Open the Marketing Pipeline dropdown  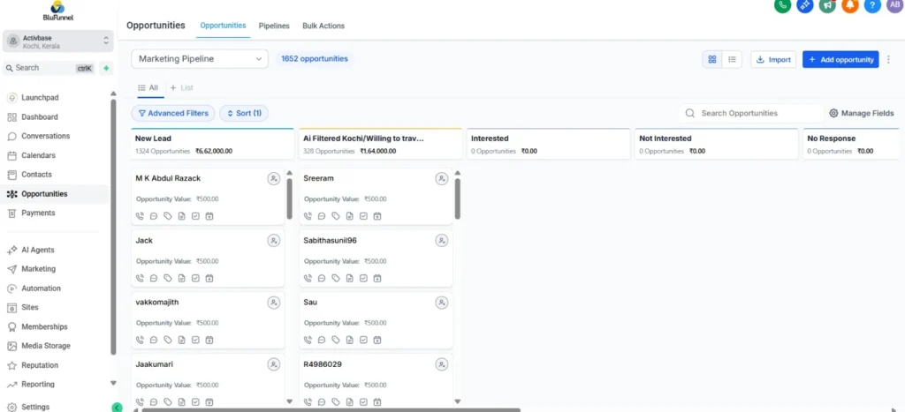pyautogui.click(x=200, y=59)
